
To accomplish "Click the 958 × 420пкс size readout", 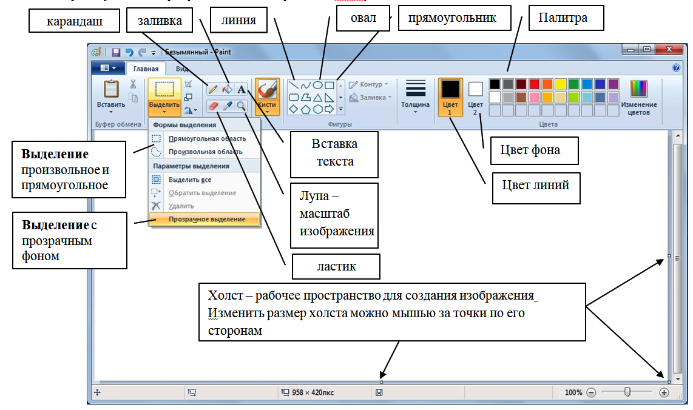I will pyautogui.click(x=313, y=392).
